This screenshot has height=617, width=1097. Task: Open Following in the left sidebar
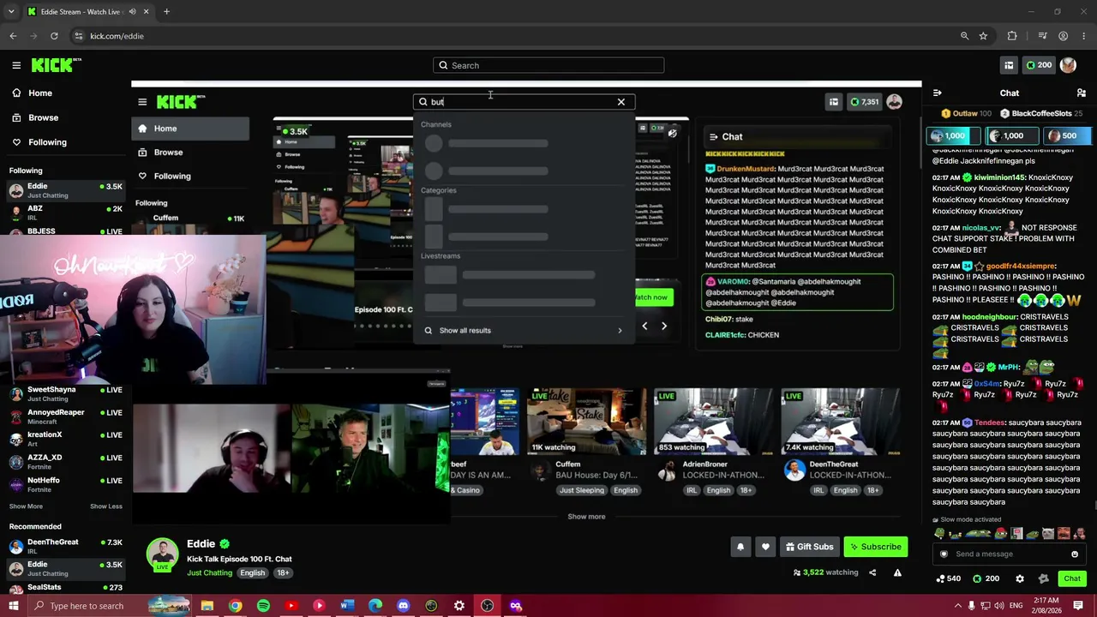pyautogui.click(x=39, y=142)
